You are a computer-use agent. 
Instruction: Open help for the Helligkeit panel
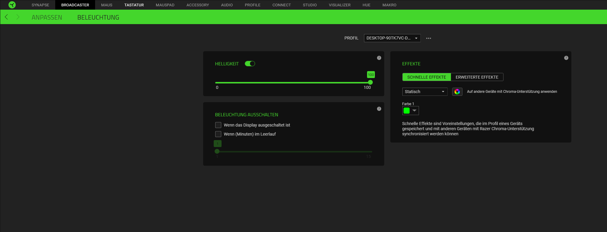coord(379,58)
